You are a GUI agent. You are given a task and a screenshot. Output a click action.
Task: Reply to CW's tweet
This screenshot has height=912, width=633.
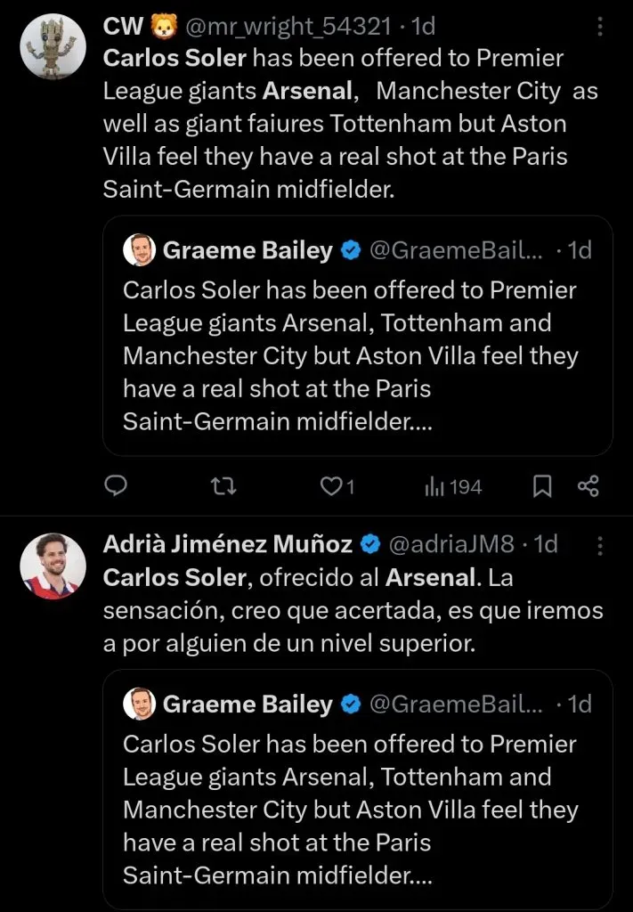[x=116, y=485]
